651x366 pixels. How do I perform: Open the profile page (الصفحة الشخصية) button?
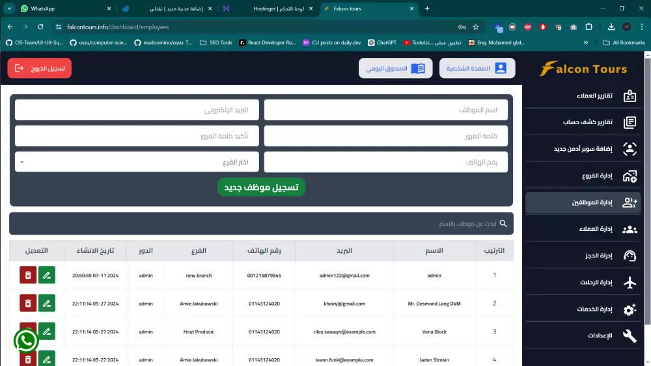point(477,68)
